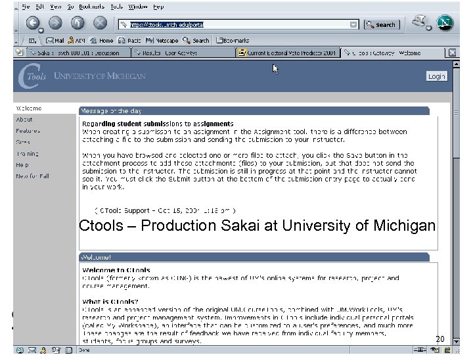473x355 pixels.
Task: Collapse the menu bar grippy
Action: [x=16, y=7]
